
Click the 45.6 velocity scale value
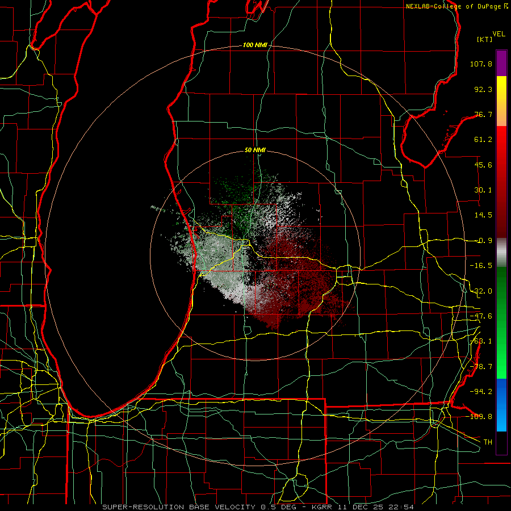483,165
